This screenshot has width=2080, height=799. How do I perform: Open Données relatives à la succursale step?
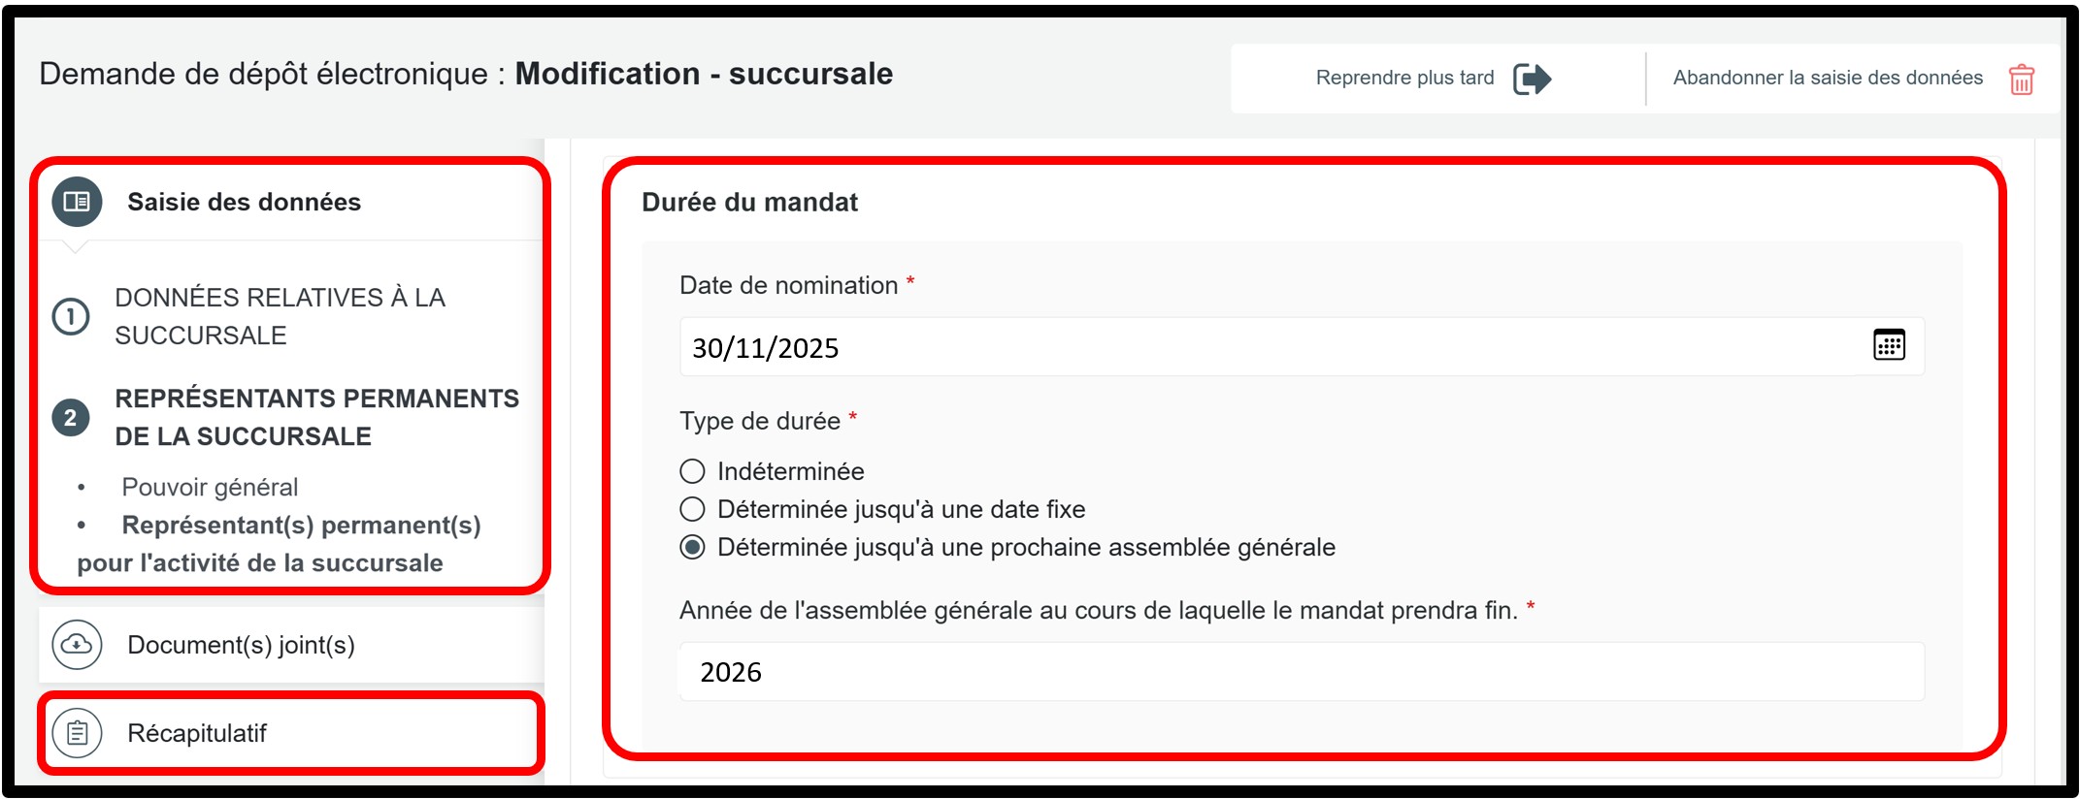point(280,316)
